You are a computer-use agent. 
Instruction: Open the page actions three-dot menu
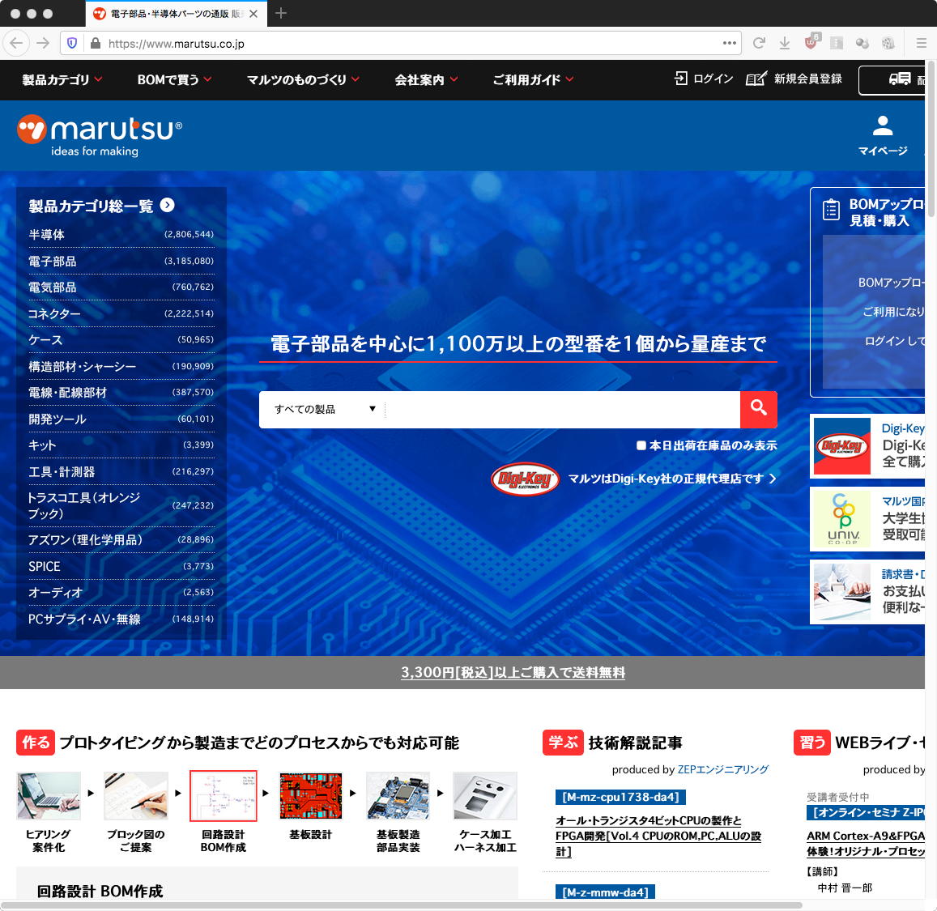729,43
